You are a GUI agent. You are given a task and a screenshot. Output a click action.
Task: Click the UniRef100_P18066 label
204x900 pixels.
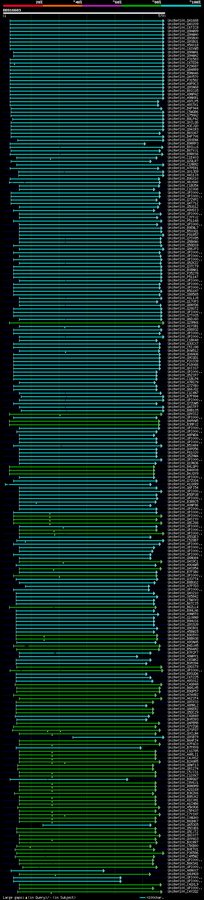point(183,365)
